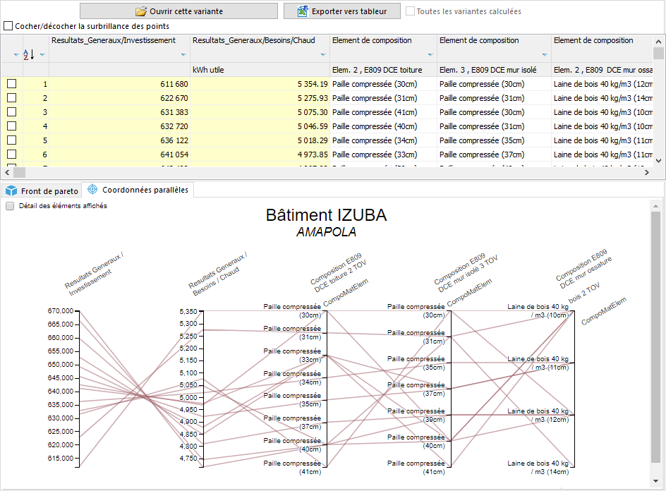Open filter dropdown of the checkbox column
This screenshot has height=491, width=666.
pos(16,55)
